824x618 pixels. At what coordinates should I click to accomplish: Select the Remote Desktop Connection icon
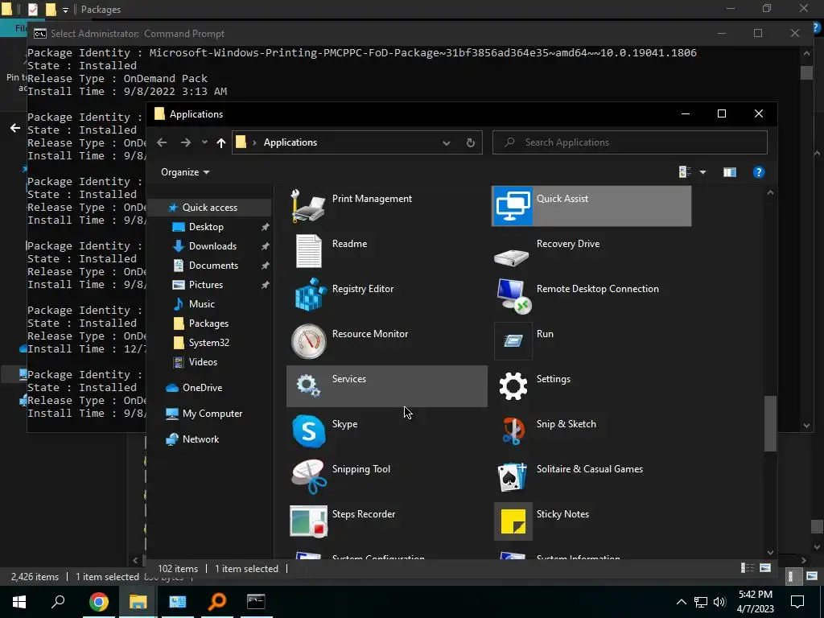tap(513, 296)
